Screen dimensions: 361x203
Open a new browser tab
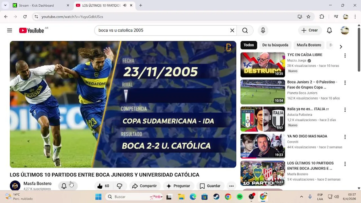(x=140, y=5)
